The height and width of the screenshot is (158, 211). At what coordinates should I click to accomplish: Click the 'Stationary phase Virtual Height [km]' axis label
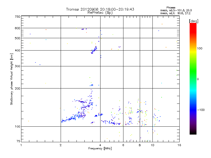(12, 79)
